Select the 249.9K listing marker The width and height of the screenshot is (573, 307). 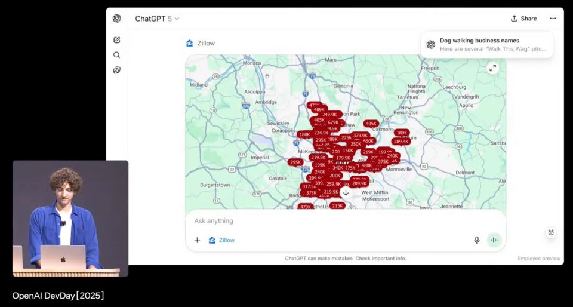[329, 115]
